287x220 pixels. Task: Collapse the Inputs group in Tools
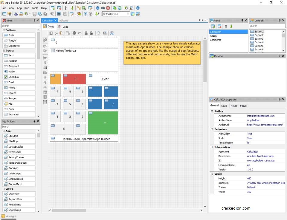click(x=4, y=51)
